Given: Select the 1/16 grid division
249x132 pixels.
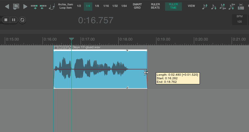Looking at the screenshot, I should 106,6.
